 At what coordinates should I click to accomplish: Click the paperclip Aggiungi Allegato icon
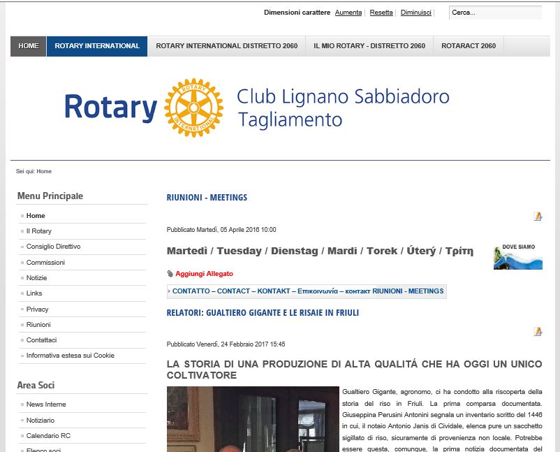tap(170, 274)
